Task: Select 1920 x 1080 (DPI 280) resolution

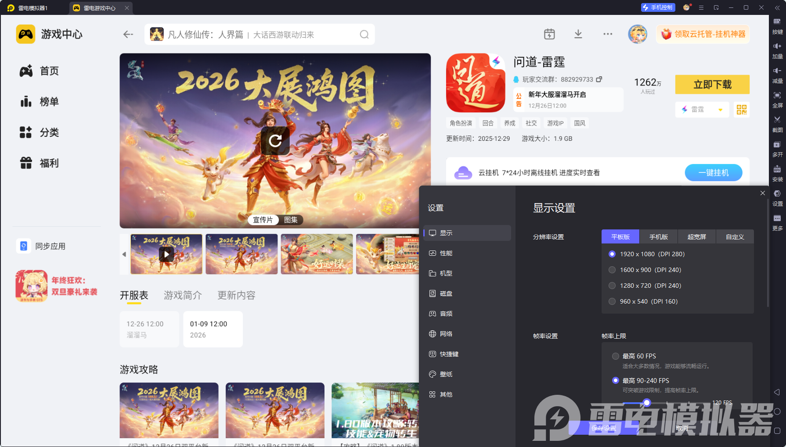Action: tap(612, 254)
